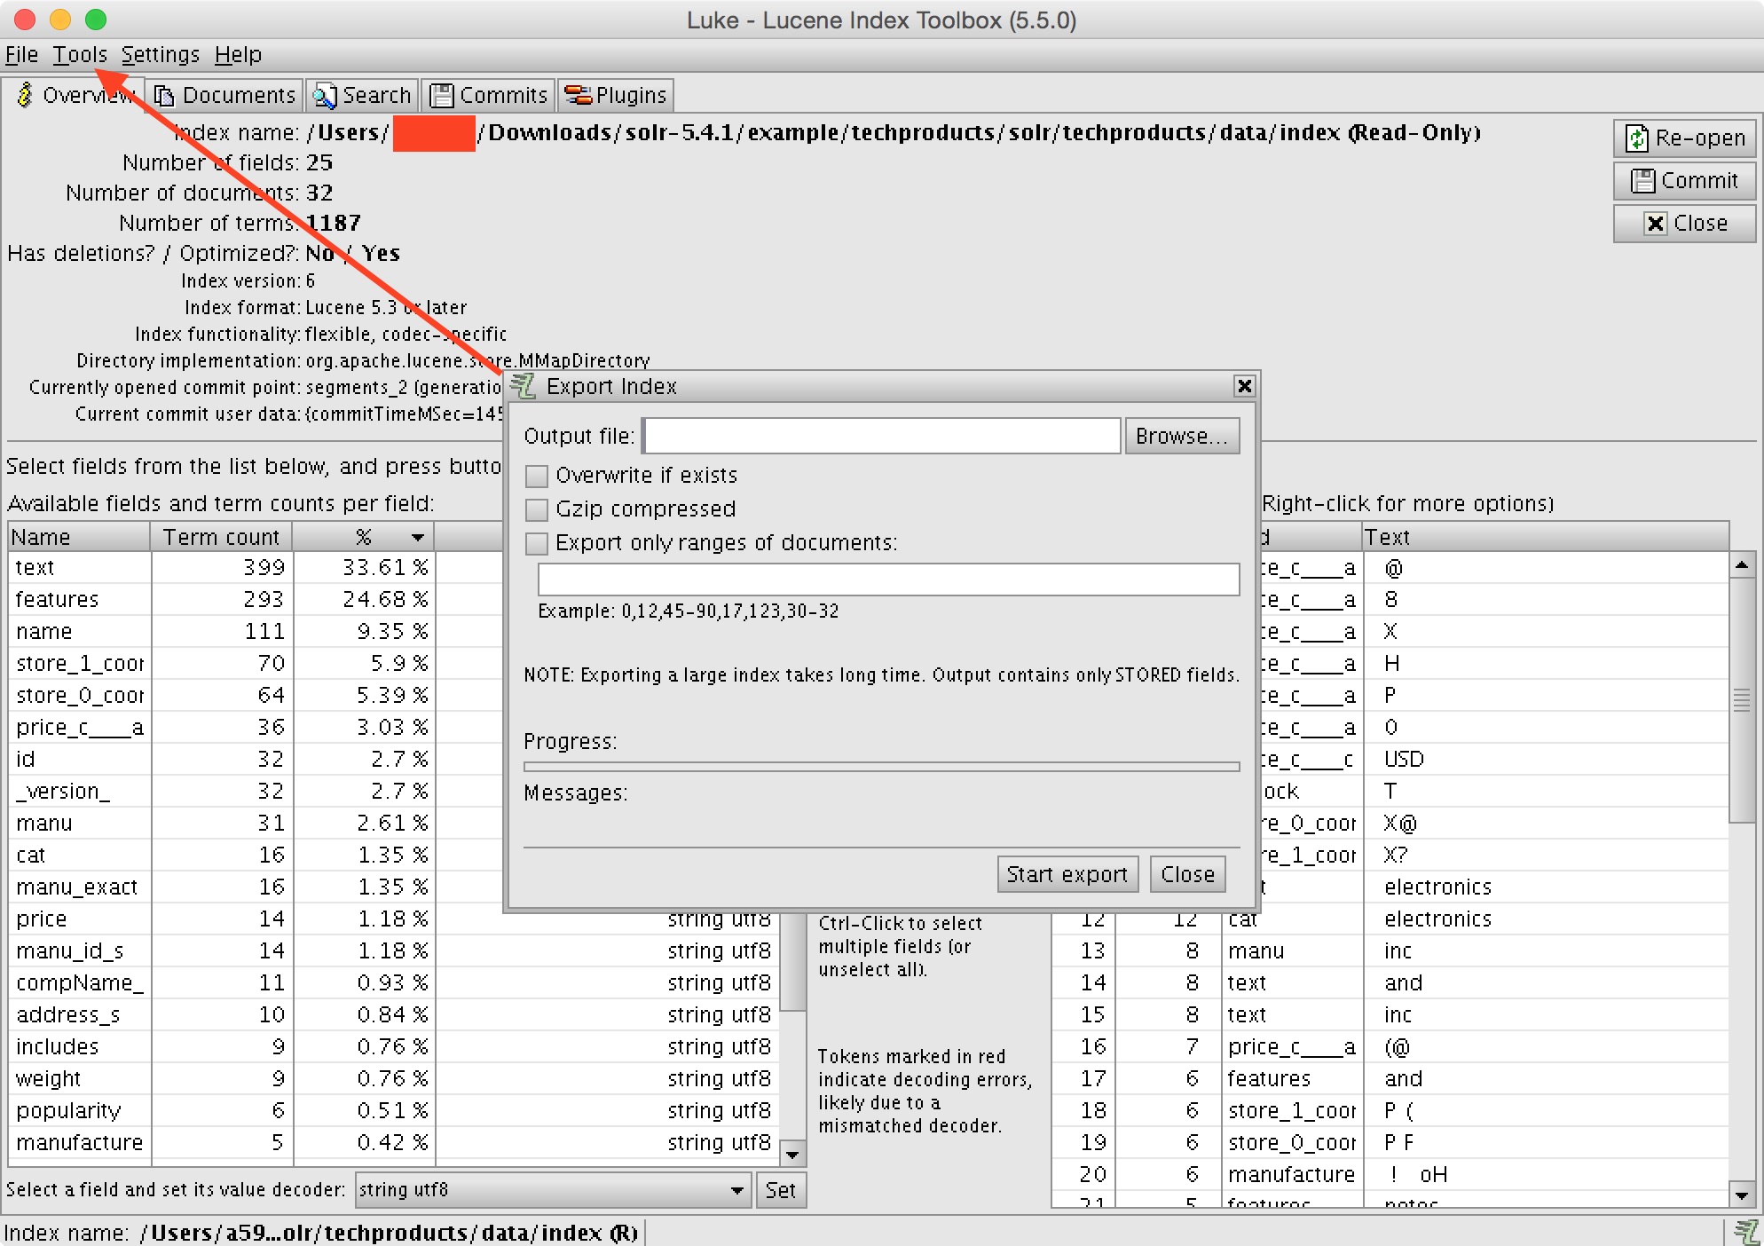This screenshot has width=1764, height=1246.
Task: Open the Settings menu
Action: pos(160,54)
